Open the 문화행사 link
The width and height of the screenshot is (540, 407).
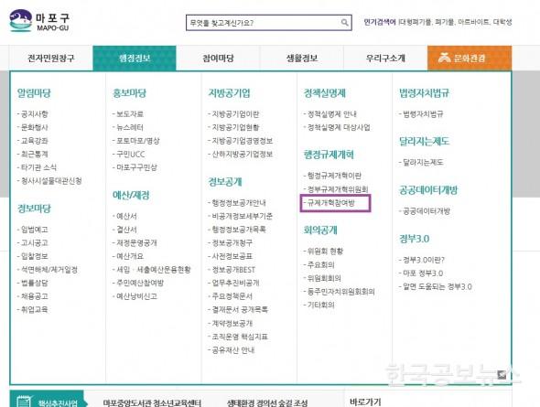pos(34,127)
